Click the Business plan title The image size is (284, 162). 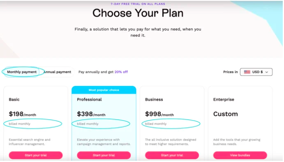tap(154, 99)
